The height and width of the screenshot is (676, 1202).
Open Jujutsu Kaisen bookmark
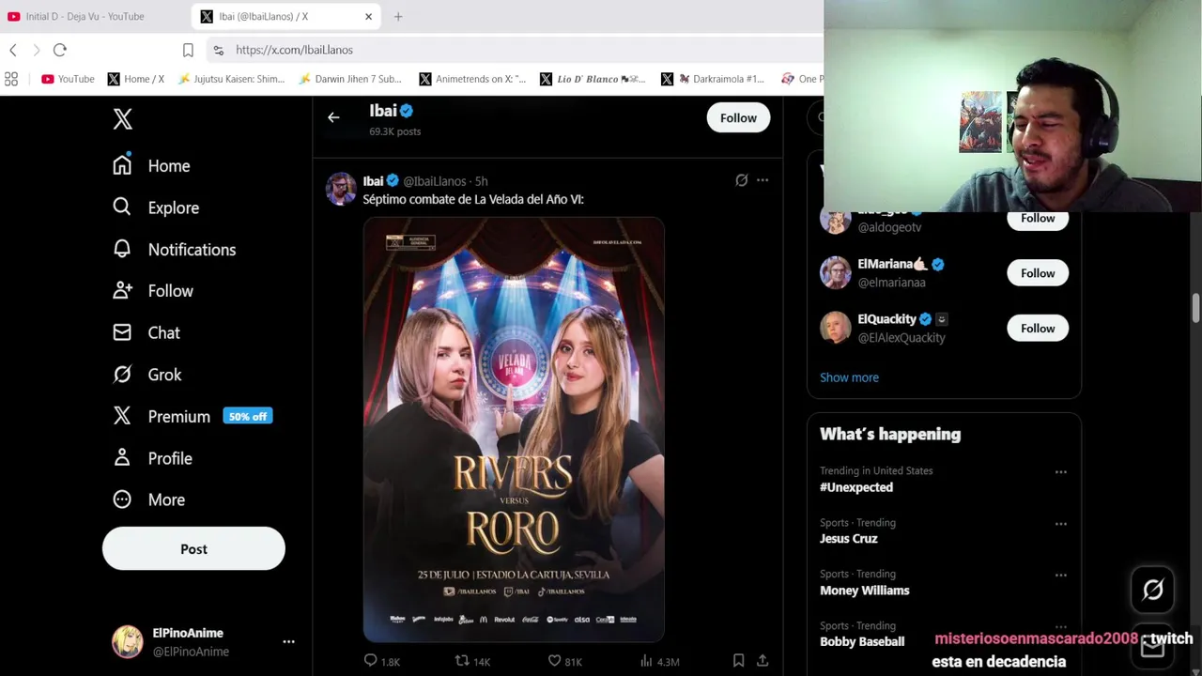click(x=231, y=79)
